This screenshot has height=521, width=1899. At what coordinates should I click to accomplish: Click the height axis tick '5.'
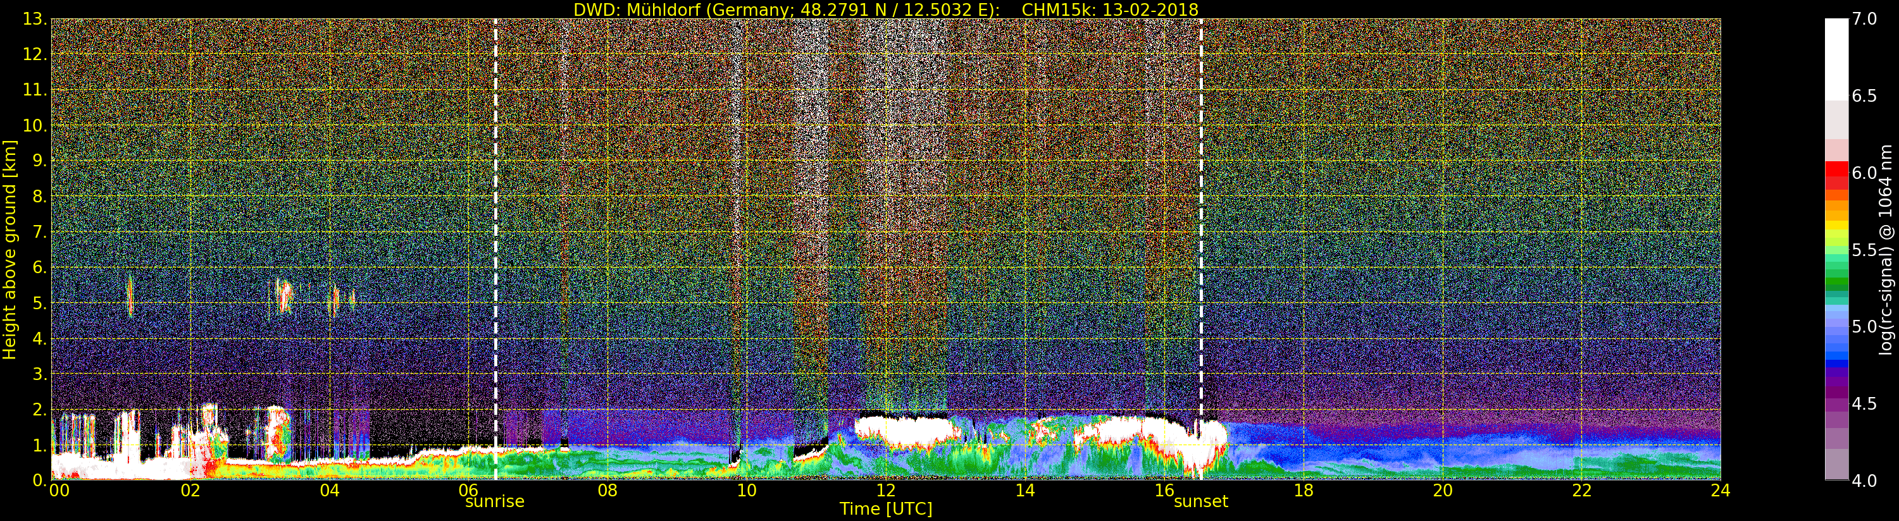(x=40, y=303)
